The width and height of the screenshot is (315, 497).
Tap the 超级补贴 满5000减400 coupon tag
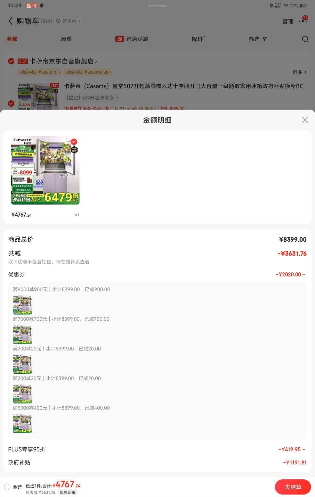coord(88,72)
